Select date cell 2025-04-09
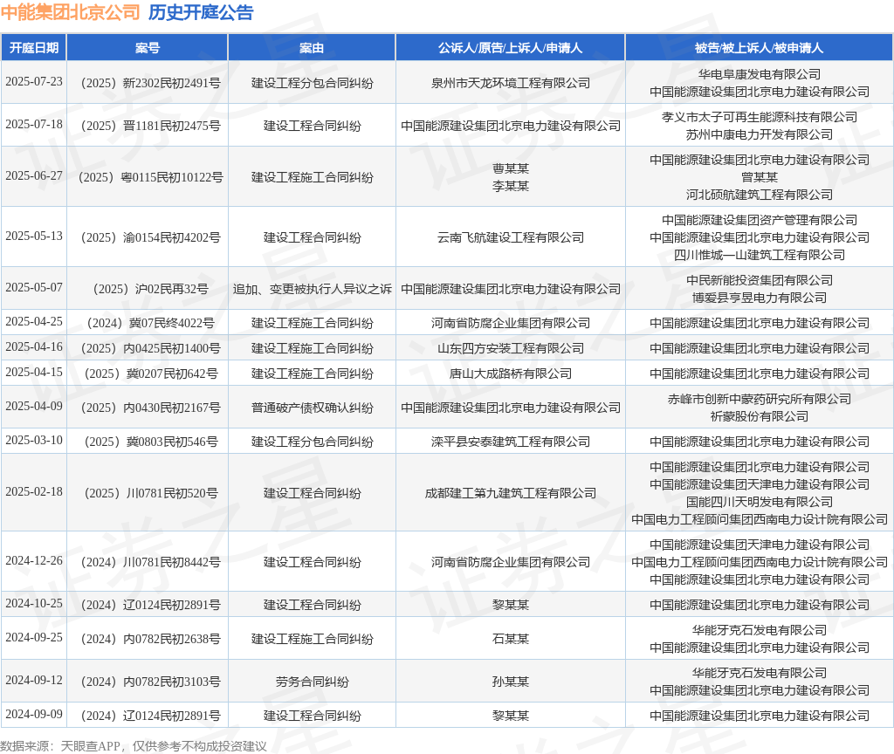Image resolution: width=894 pixels, height=754 pixels. [34, 406]
